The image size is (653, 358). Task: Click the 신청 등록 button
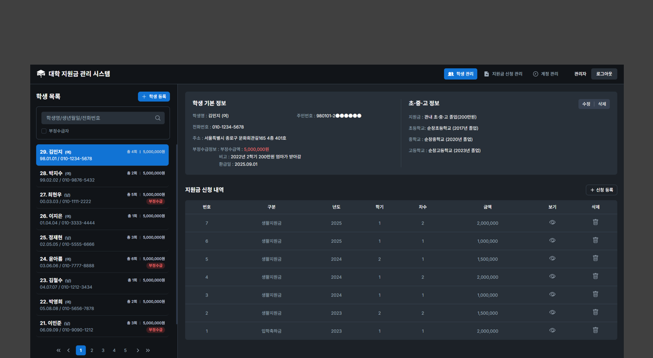coord(601,190)
